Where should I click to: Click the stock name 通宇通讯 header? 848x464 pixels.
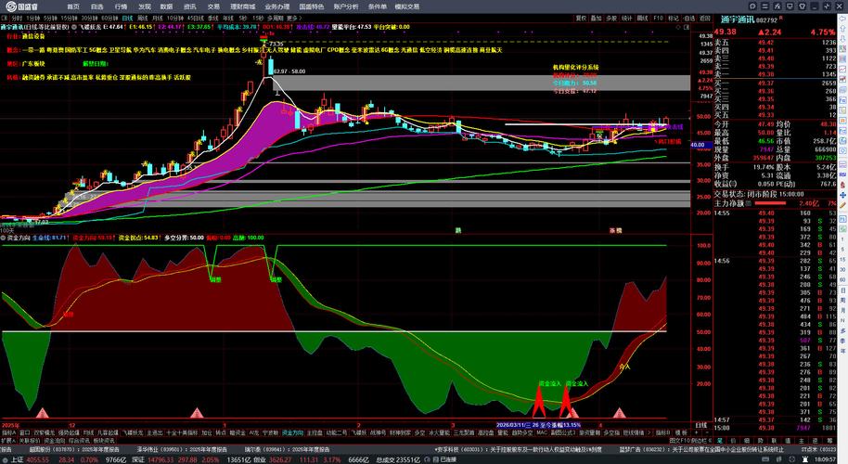(x=738, y=19)
